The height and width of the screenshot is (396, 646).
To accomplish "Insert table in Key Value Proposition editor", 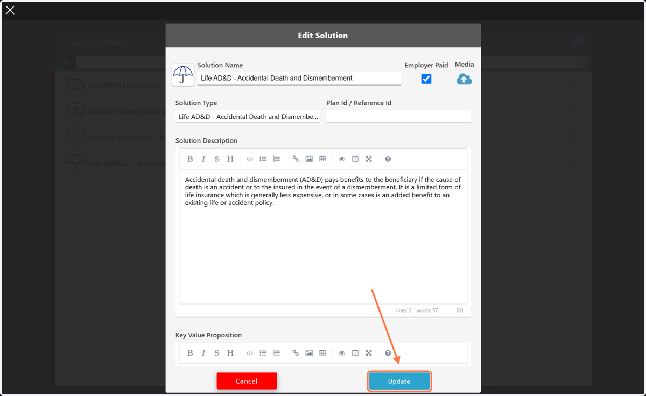I will (x=322, y=353).
